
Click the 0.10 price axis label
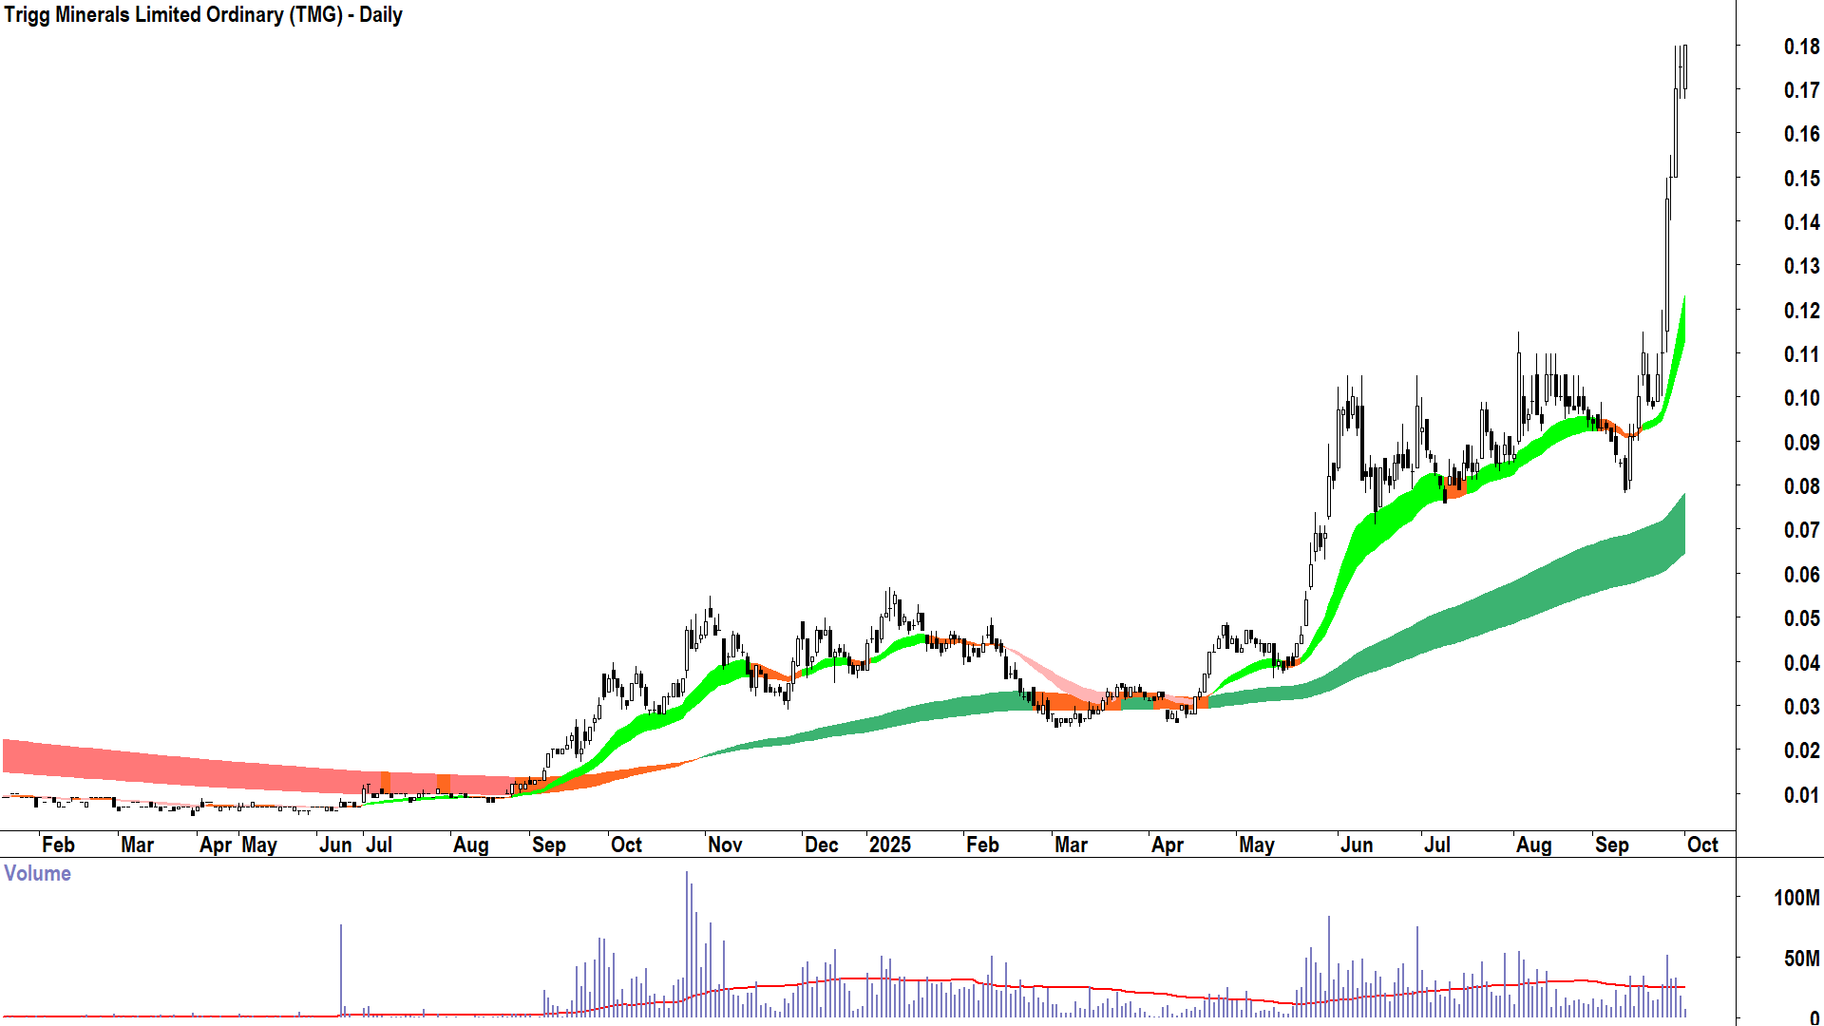[x=1801, y=398]
